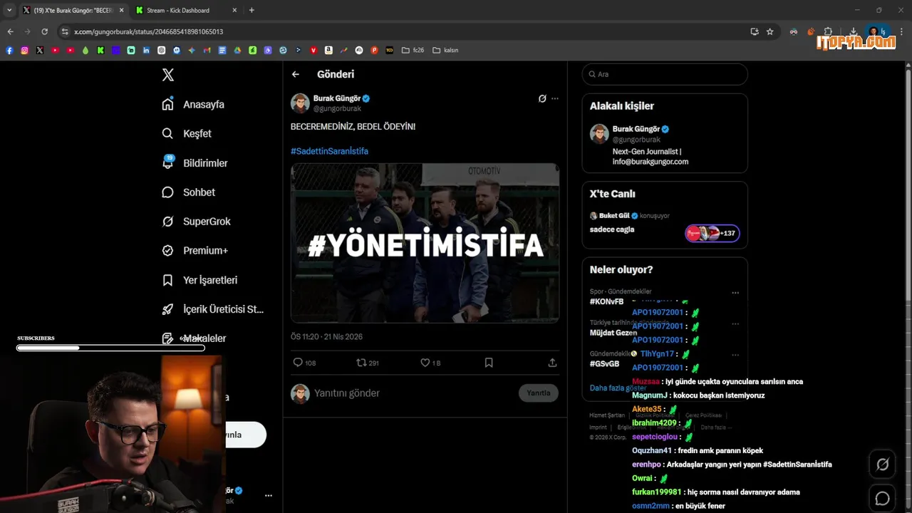Open the Gmail bookmark icon

(207, 51)
